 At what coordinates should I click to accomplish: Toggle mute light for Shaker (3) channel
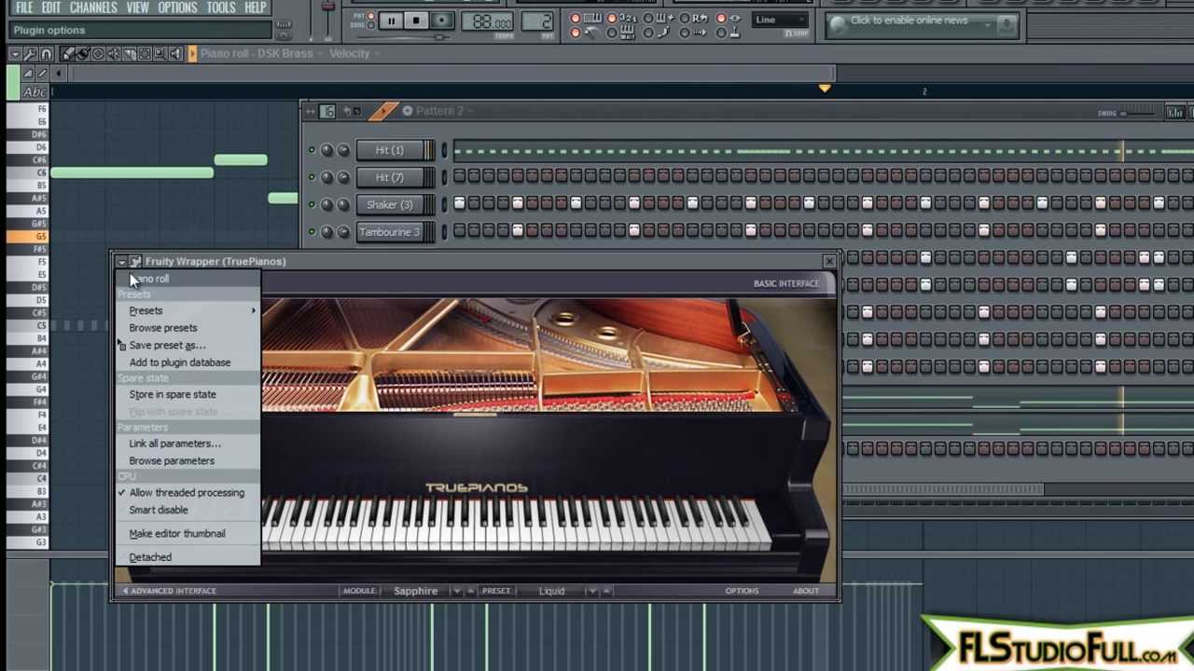(x=312, y=204)
